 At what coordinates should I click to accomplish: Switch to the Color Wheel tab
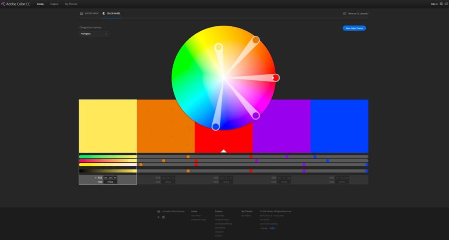click(111, 14)
